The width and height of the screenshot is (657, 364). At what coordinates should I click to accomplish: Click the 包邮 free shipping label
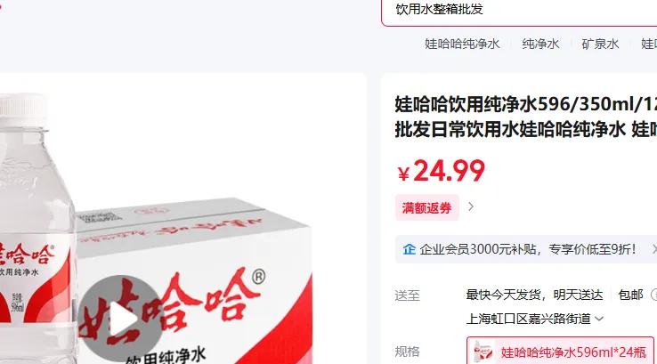pyautogui.click(x=630, y=295)
